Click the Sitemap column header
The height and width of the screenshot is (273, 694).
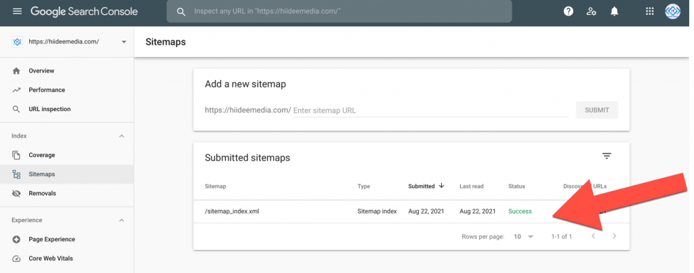(x=216, y=186)
